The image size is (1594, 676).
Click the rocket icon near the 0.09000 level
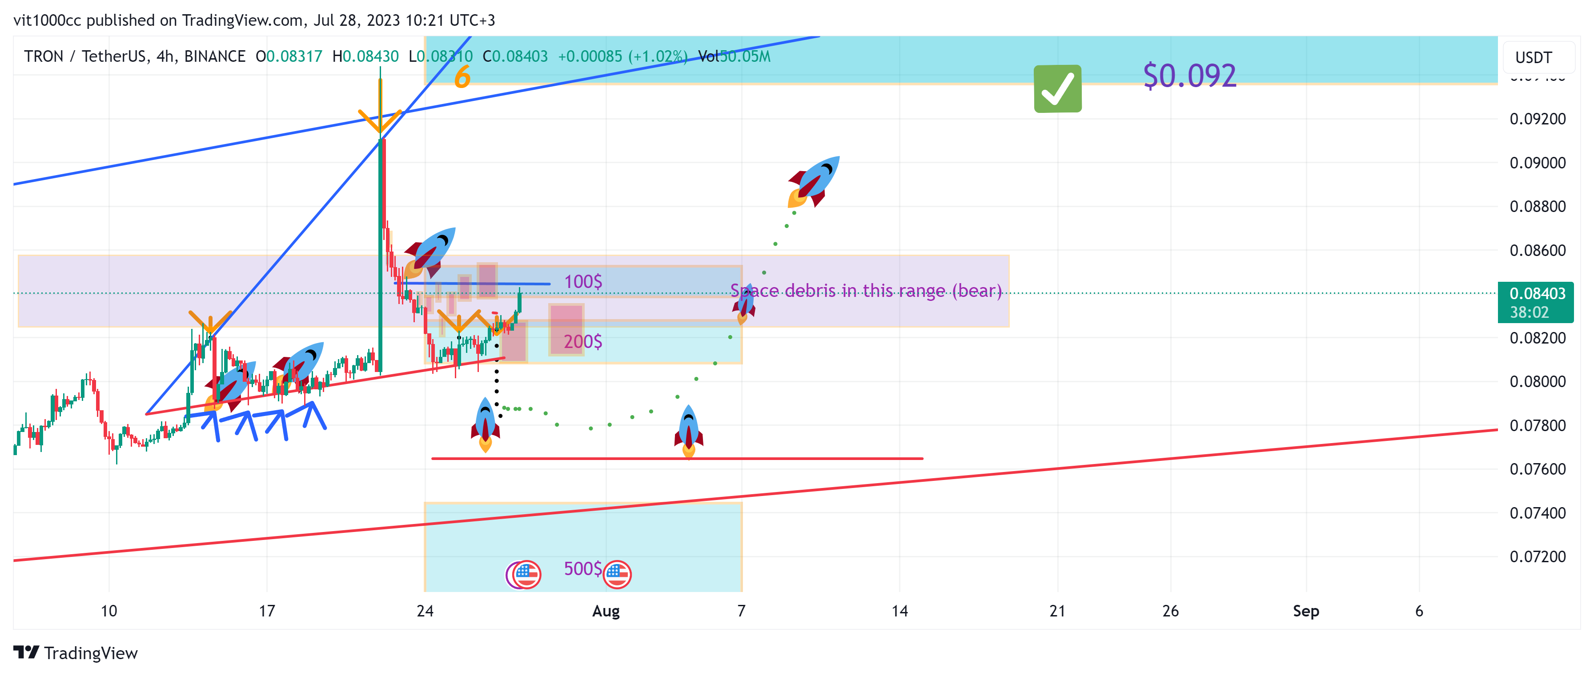813,181
